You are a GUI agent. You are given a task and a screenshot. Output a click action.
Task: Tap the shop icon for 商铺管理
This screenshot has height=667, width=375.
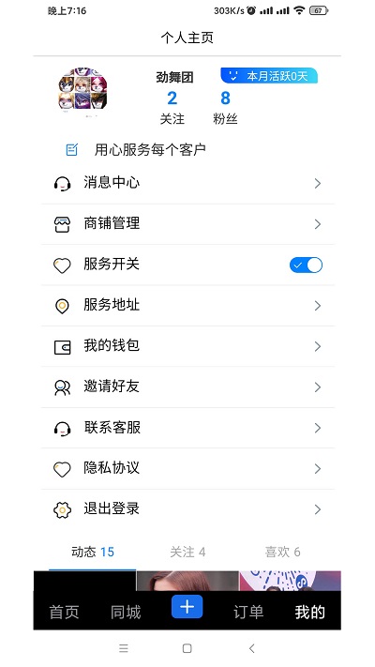pyautogui.click(x=62, y=224)
